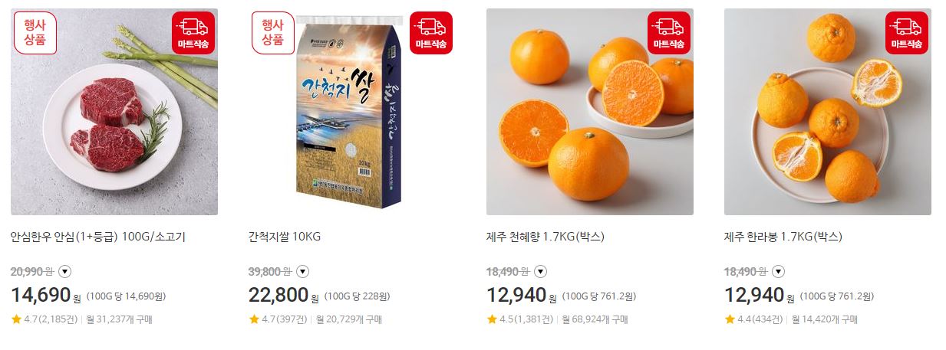Expand price details arrow for 한라봉 18,490원
Viewport: 946px width, 350px height.
tap(778, 271)
